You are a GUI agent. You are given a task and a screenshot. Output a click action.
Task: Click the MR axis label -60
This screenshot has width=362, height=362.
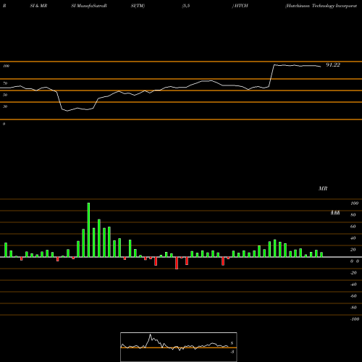tap(353, 296)
